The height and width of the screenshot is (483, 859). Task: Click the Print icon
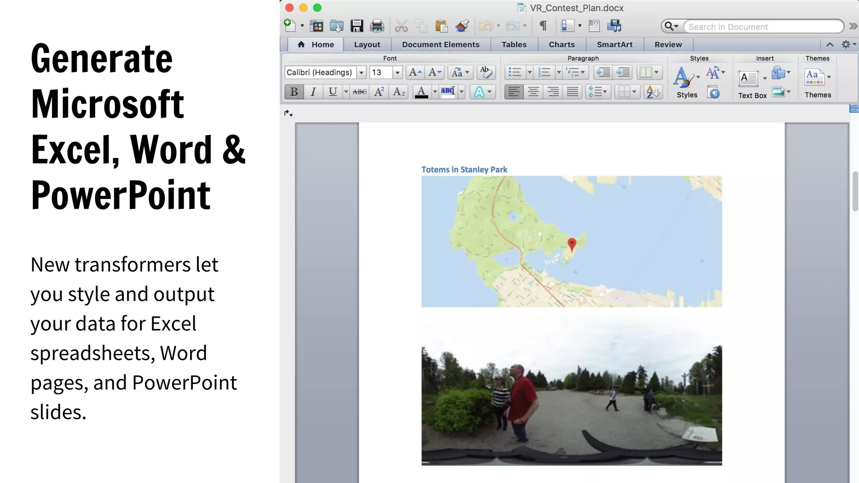[377, 26]
